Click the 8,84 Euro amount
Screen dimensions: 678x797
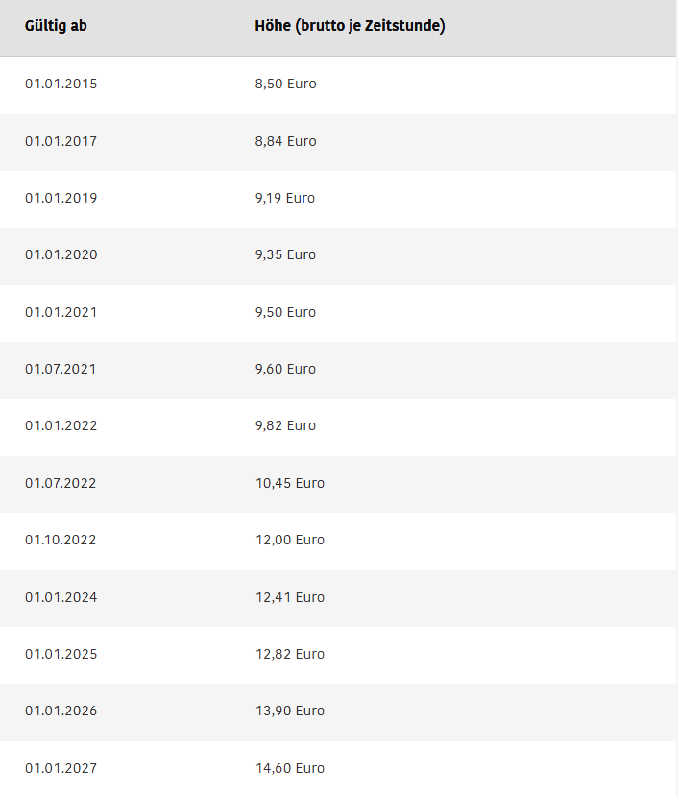(x=285, y=141)
